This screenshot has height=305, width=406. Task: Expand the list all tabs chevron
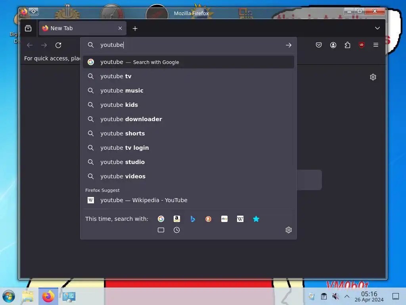click(x=377, y=28)
